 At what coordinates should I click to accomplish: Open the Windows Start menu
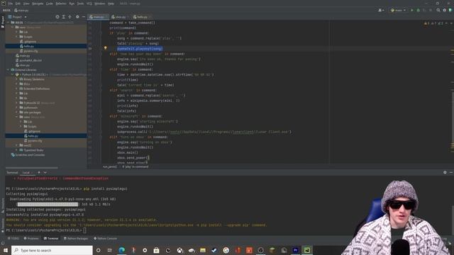coord(6,250)
